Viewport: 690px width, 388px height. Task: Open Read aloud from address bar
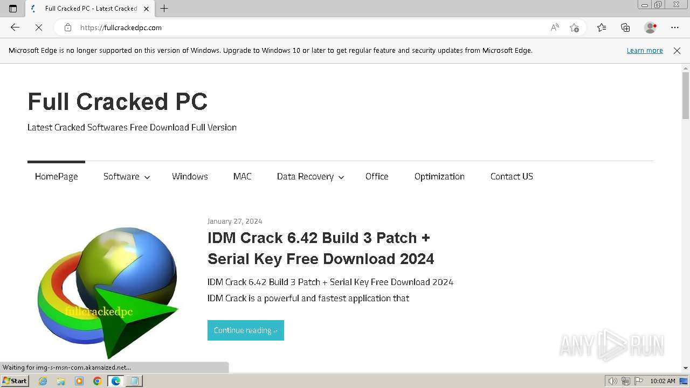point(555,27)
